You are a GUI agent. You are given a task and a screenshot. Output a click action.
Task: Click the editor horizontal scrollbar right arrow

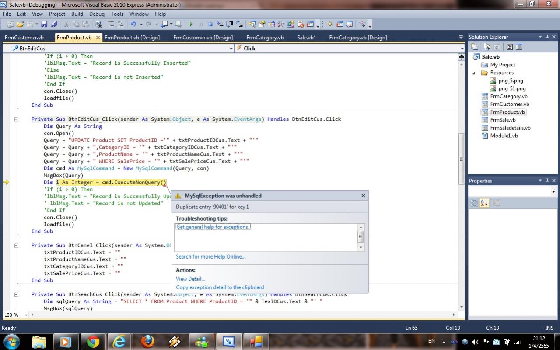[454, 315]
